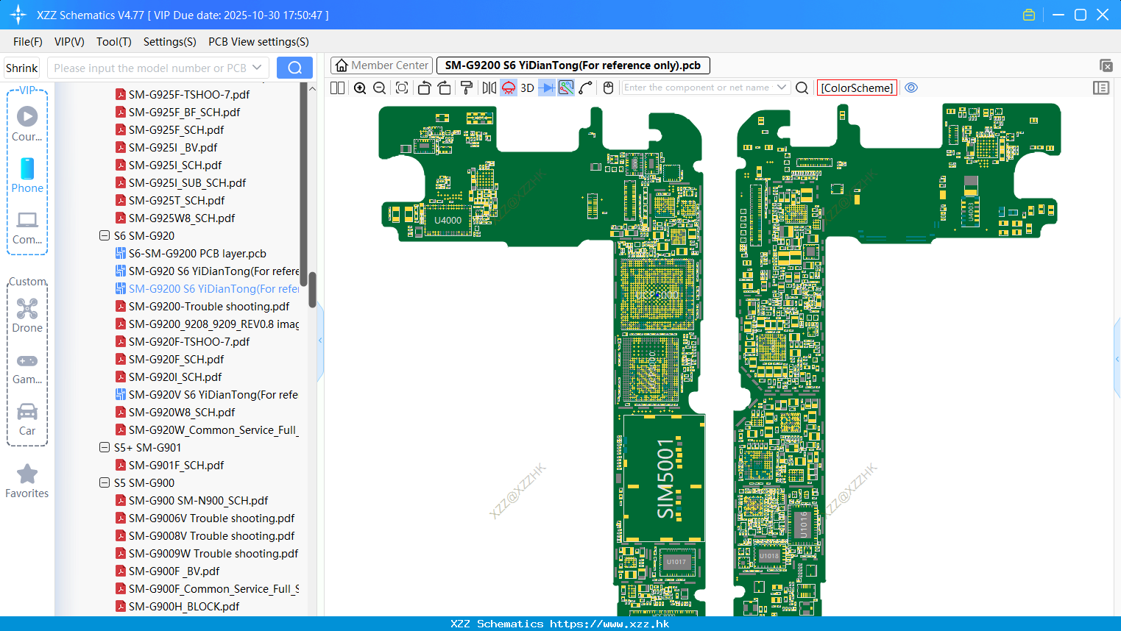Click the detach window icon near tabs
The image size is (1121, 631).
coord(1106,65)
